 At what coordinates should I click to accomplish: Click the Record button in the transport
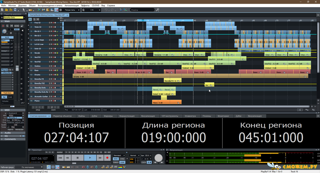click(x=107, y=158)
